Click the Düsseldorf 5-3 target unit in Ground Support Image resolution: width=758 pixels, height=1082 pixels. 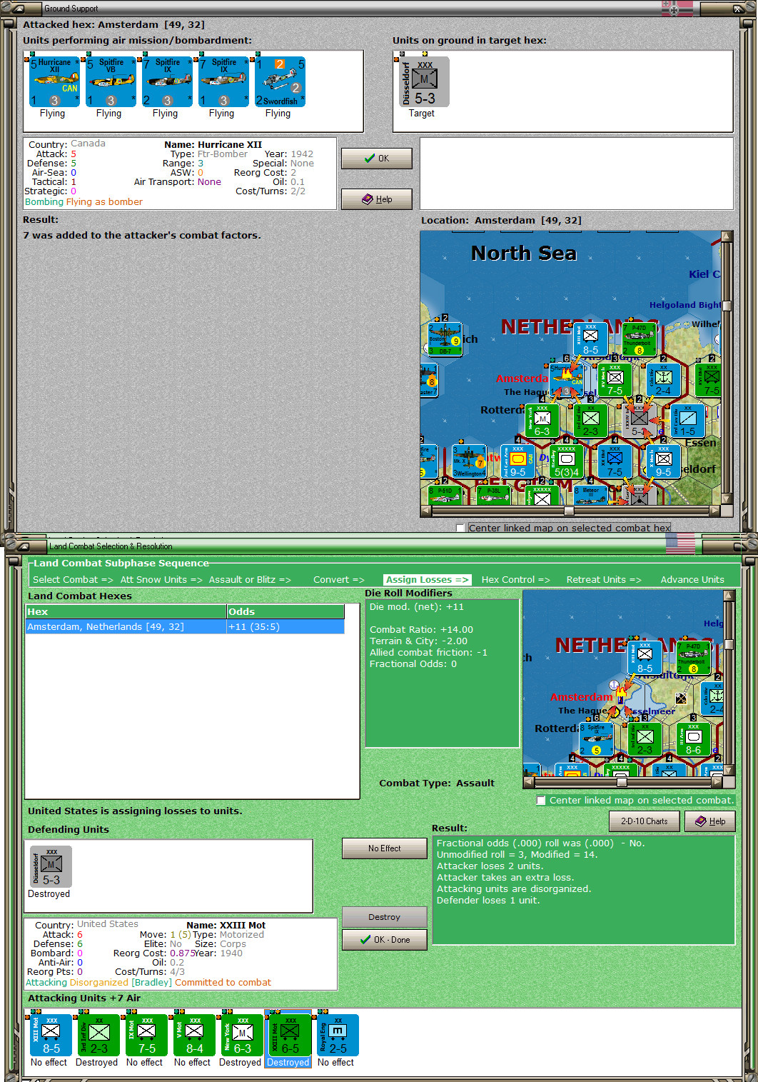click(x=424, y=81)
